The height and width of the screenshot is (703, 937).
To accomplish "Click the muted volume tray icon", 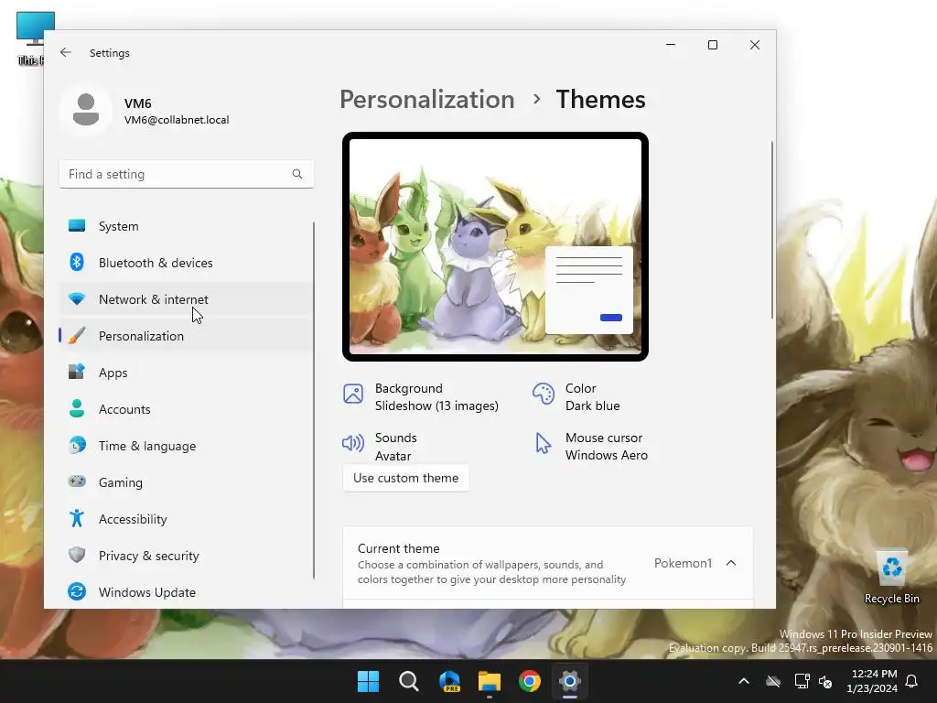I will point(826,681).
